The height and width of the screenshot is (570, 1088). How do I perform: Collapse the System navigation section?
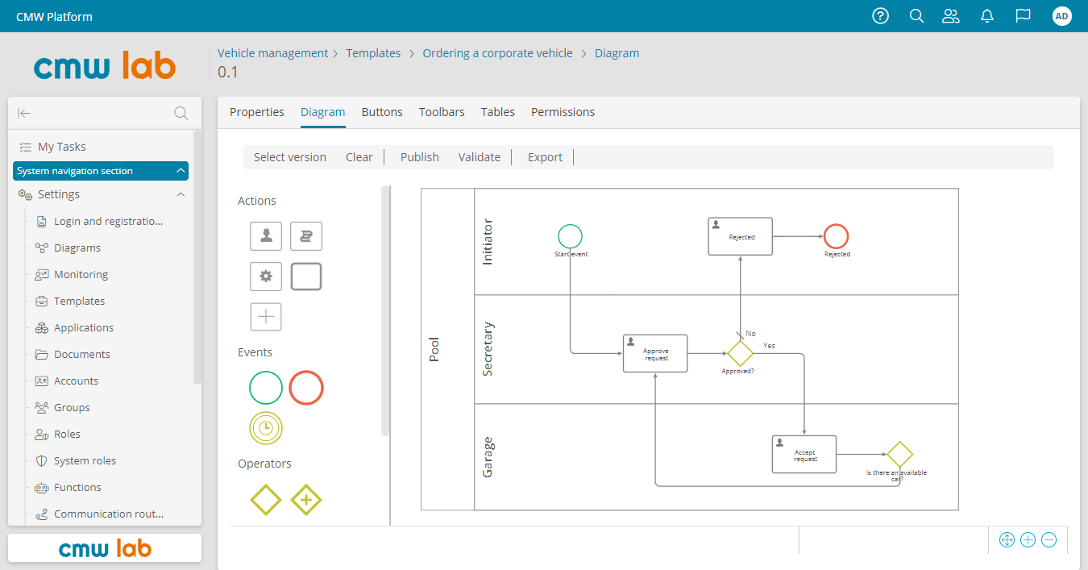coord(181,171)
